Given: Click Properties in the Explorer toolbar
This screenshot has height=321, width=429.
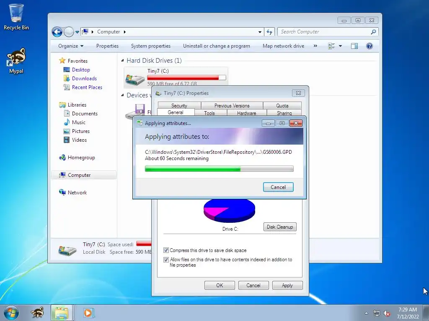Looking at the screenshot, I should [x=107, y=46].
